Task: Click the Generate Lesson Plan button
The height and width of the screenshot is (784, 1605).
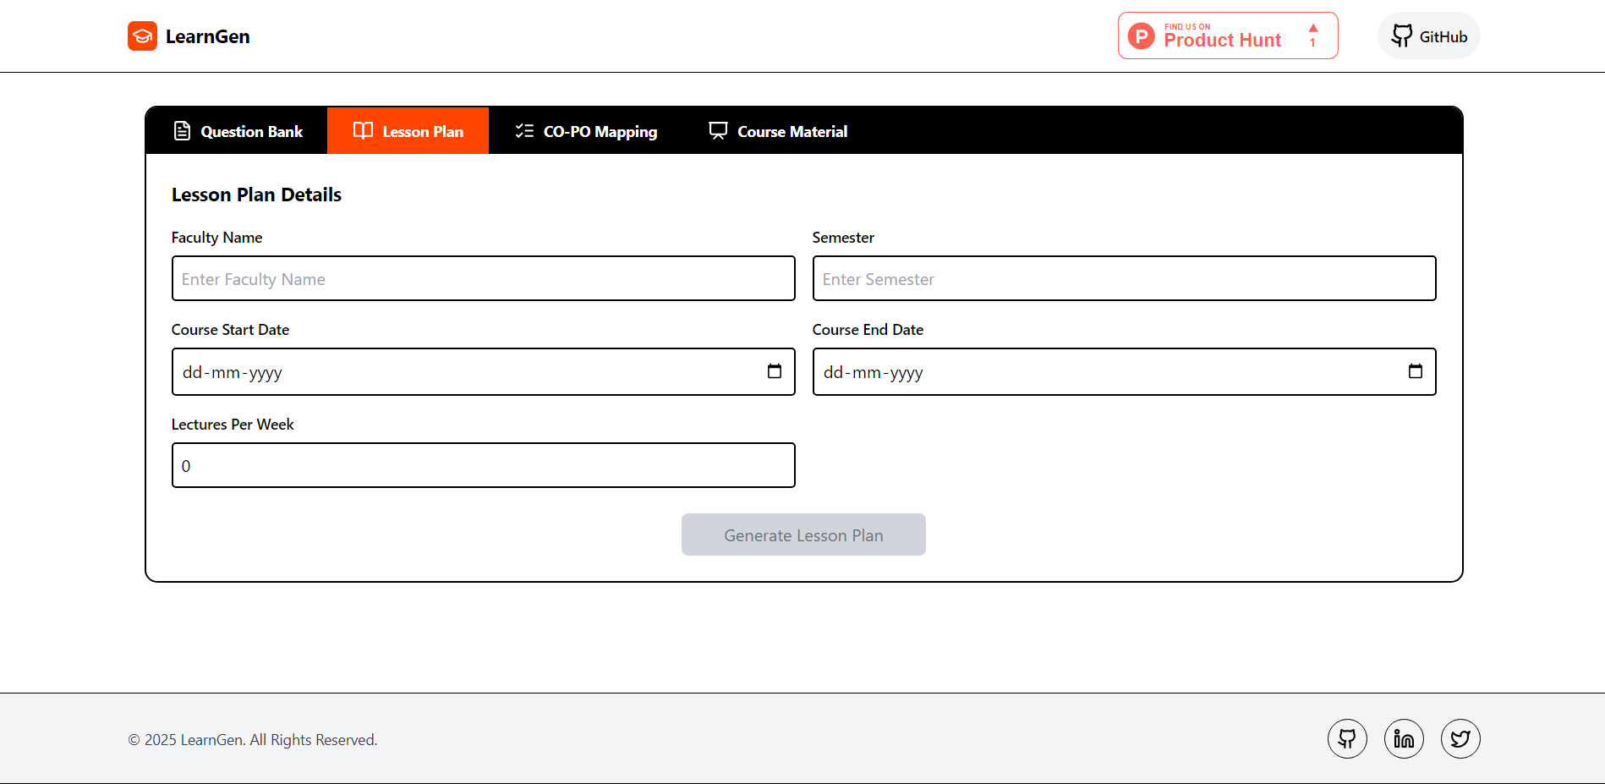Action: tap(803, 535)
